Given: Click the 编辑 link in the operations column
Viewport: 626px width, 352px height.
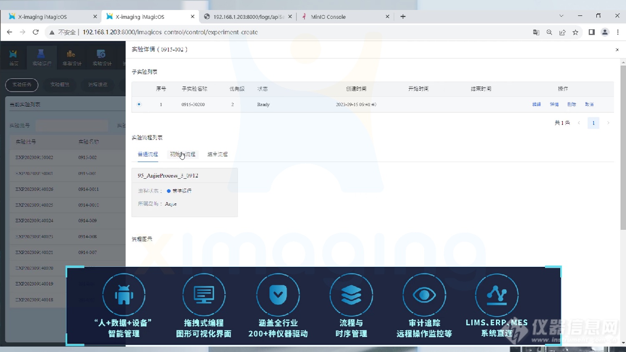Looking at the screenshot, I should click(x=536, y=104).
